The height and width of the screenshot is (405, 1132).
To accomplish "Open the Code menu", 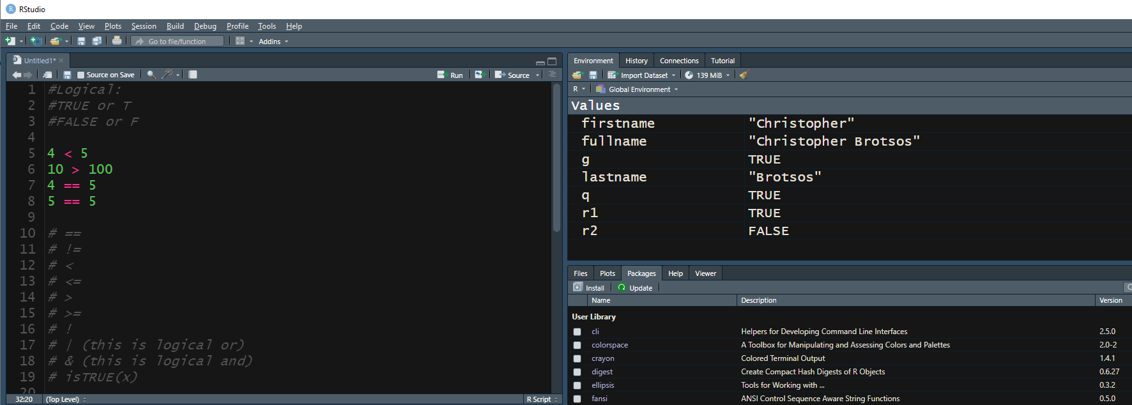I will (59, 26).
